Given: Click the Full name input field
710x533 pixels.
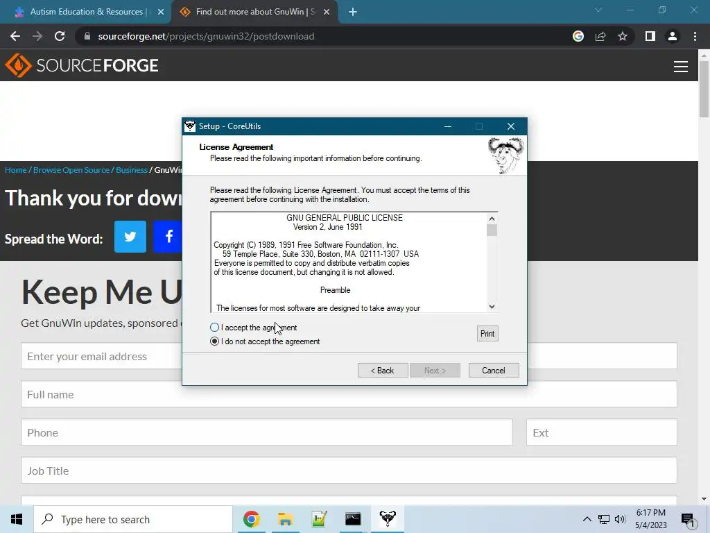Looking at the screenshot, I should pyautogui.click(x=349, y=394).
